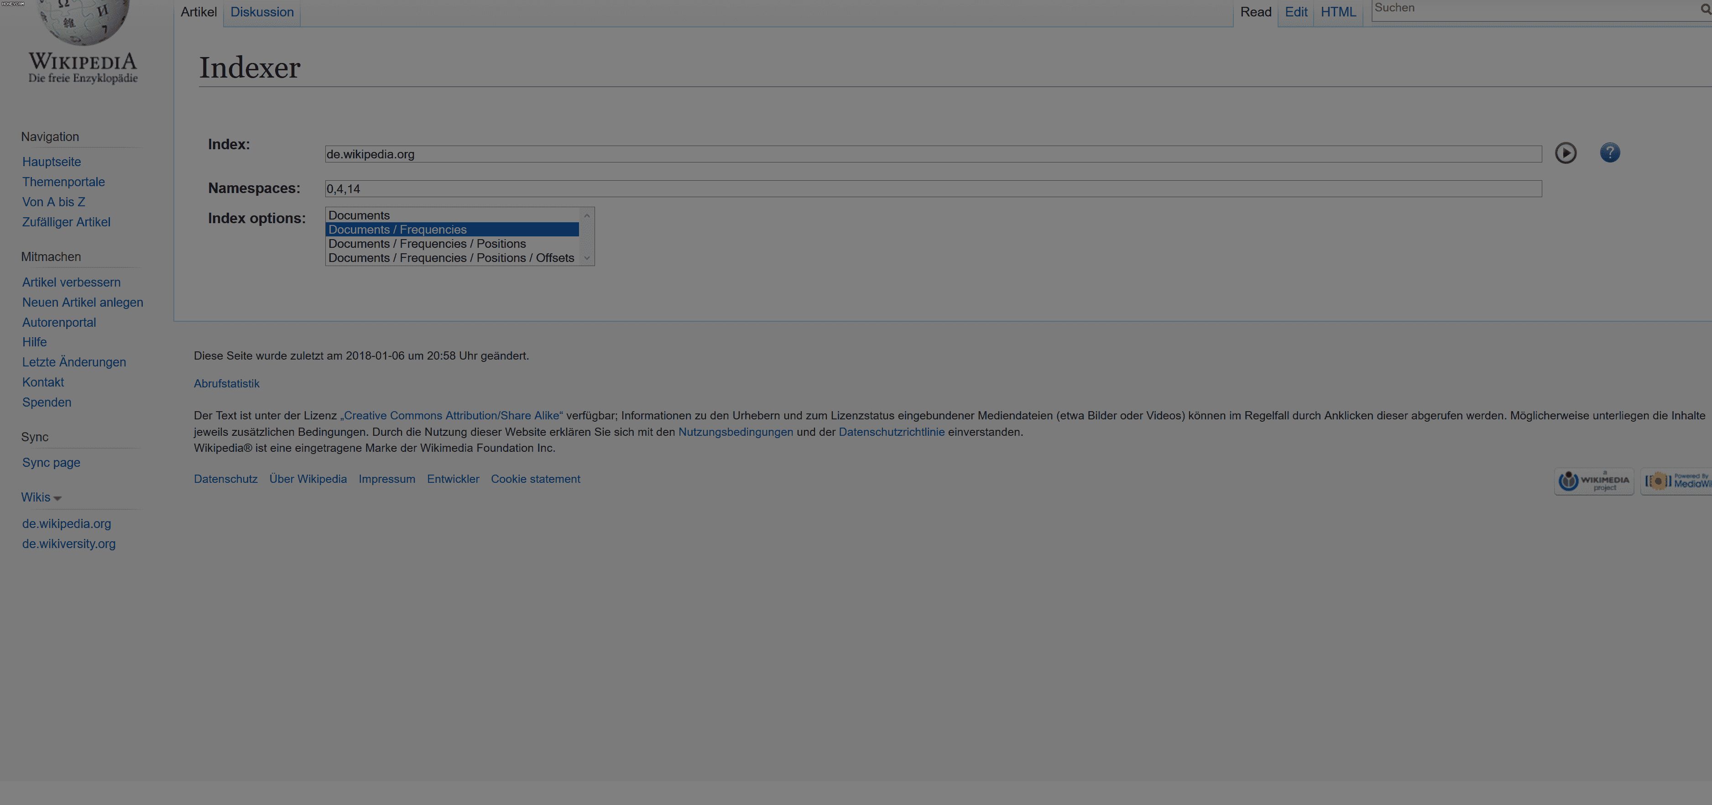Open the Impressum footer link
This screenshot has width=1712, height=805.
click(387, 479)
